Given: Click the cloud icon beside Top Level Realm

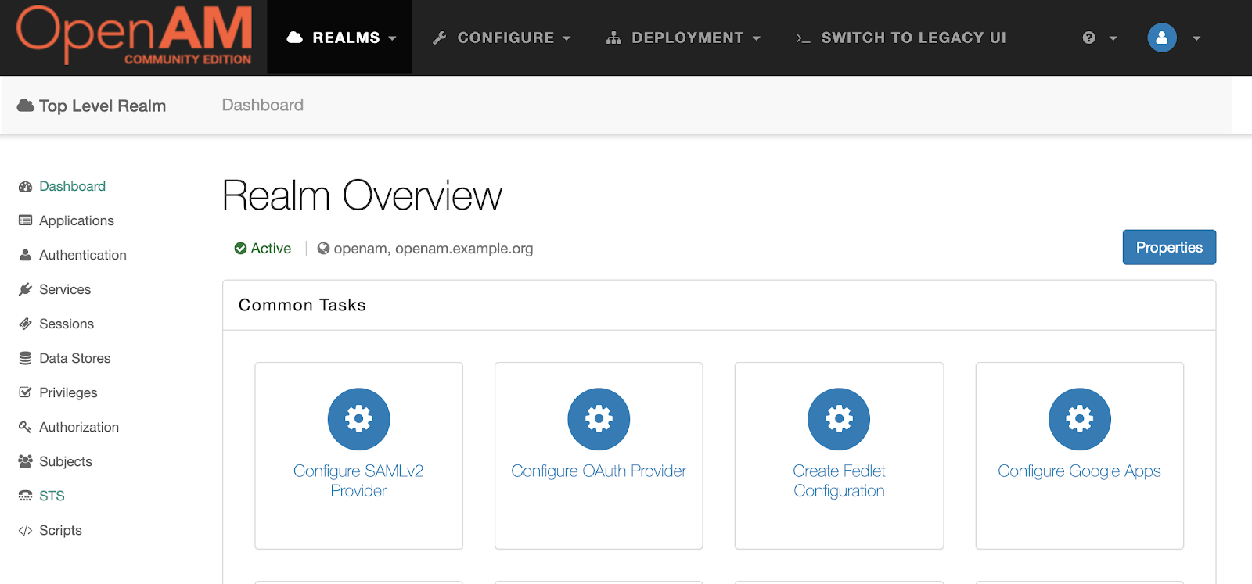Looking at the screenshot, I should pos(26,106).
